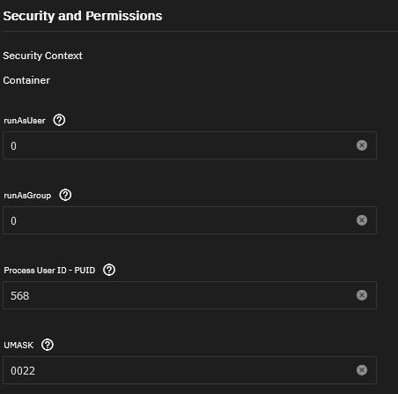Image resolution: width=398 pixels, height=394 pixels.
Task: Clear the runAsUser field value
Action: point(362,145)
